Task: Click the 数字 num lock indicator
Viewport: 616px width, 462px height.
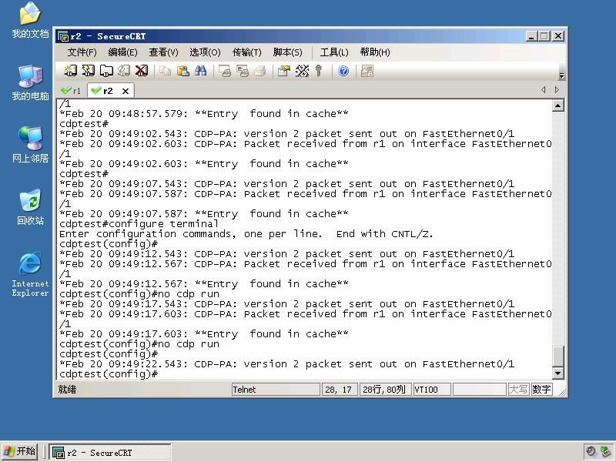Action: click(x=541, y=390)
